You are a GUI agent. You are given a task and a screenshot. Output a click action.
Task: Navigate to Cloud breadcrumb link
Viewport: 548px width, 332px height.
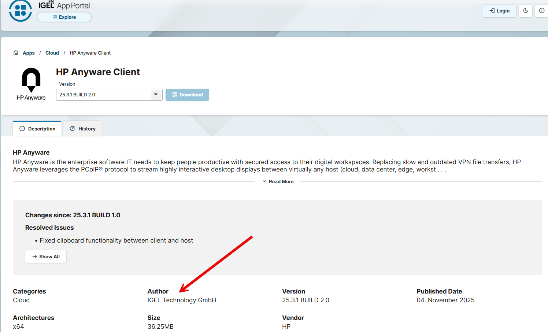pos(52,53)
